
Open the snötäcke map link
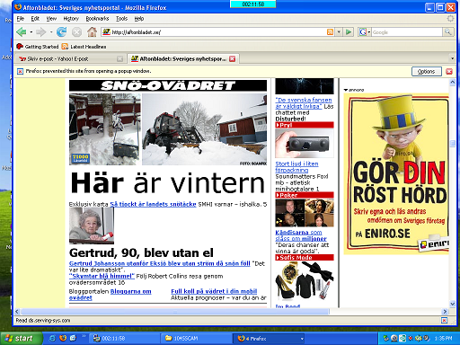click(153, 204)
